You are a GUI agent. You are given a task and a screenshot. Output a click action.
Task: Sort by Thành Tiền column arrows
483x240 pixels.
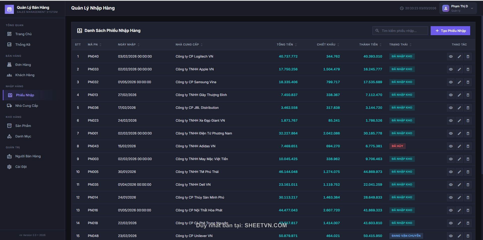(x=380, y=44)
